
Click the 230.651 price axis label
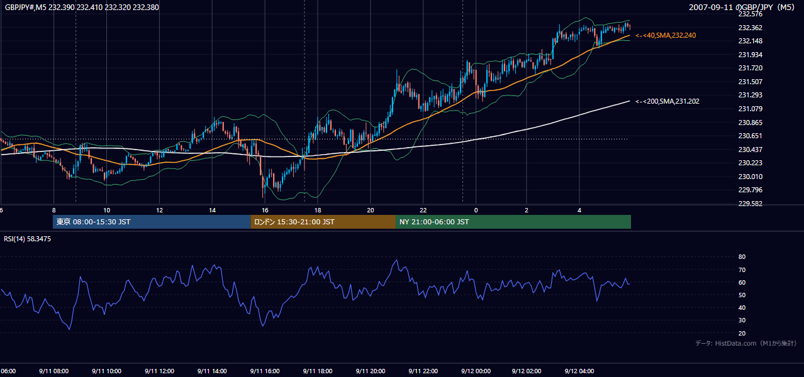point(750,136)
